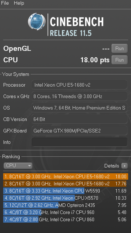Select the Xeon X5570 ranking row

(65, 198)
